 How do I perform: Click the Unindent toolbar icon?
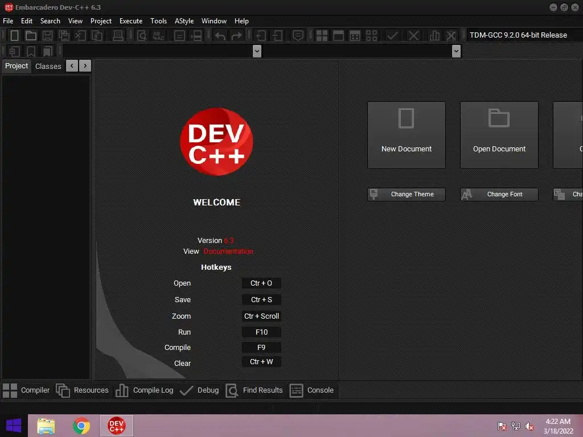point(277,36)
